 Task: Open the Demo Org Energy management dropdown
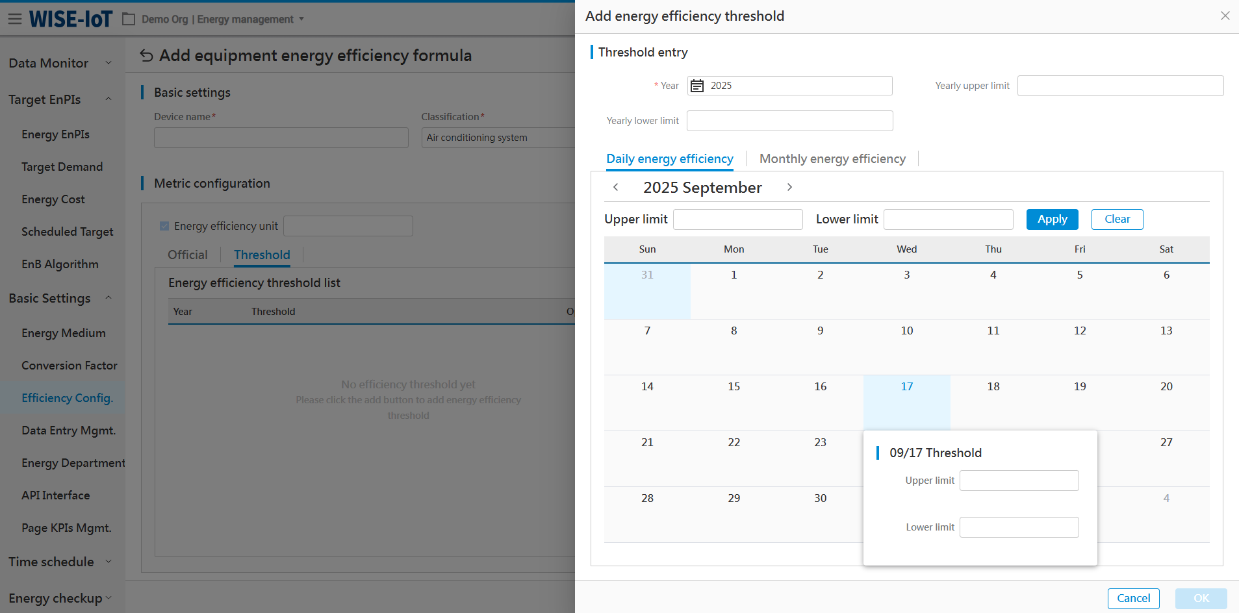point(301,19)
